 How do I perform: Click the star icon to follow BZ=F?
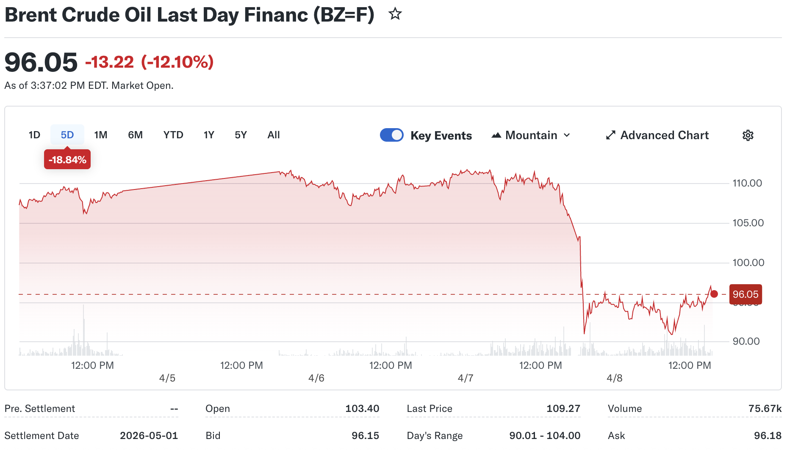point(395,14)
